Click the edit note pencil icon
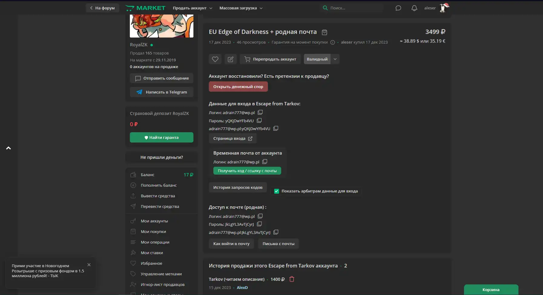This screenshot has width=543, height=295. point(231,59)
